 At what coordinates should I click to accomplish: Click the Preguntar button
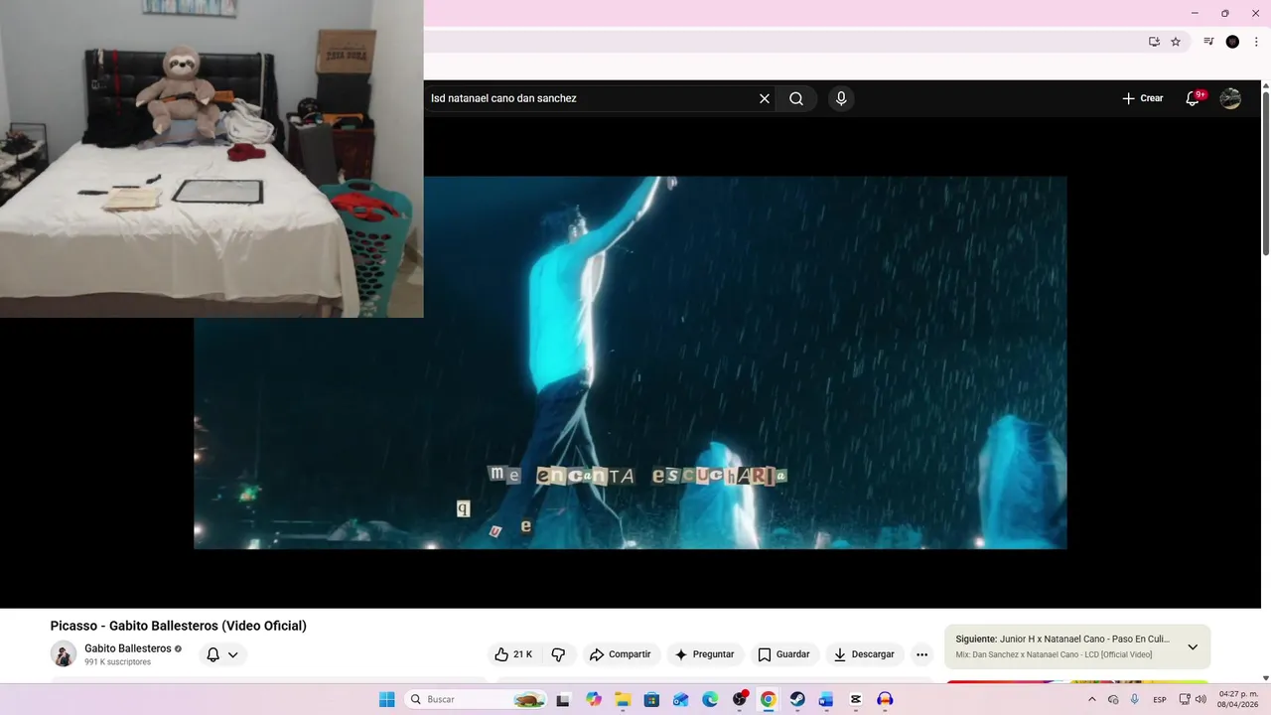tap(703, 654)
